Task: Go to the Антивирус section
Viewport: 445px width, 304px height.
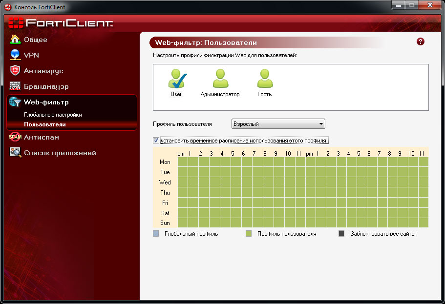Action: [x=43, y=71]
